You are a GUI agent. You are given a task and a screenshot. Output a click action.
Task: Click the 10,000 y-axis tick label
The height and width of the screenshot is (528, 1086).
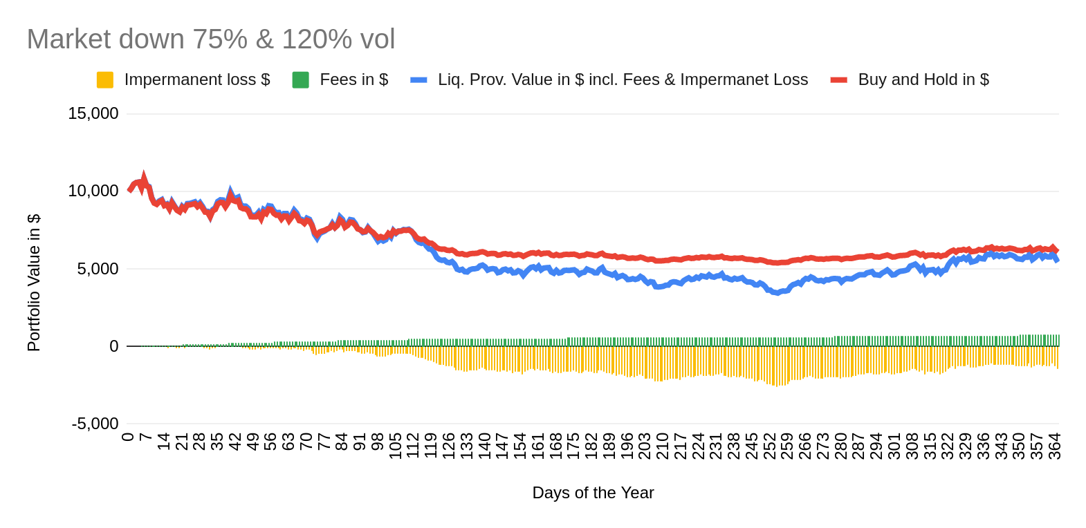tap(93, 191)
